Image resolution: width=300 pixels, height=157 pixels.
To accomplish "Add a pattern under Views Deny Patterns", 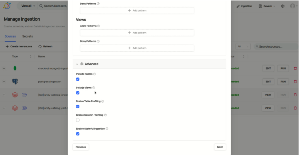I will click(137, 48).
